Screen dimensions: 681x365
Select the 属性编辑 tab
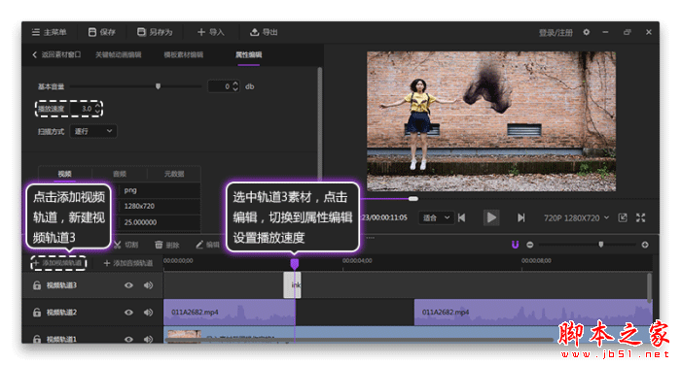248,54
